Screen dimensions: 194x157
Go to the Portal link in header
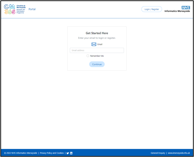click(32, 9)
